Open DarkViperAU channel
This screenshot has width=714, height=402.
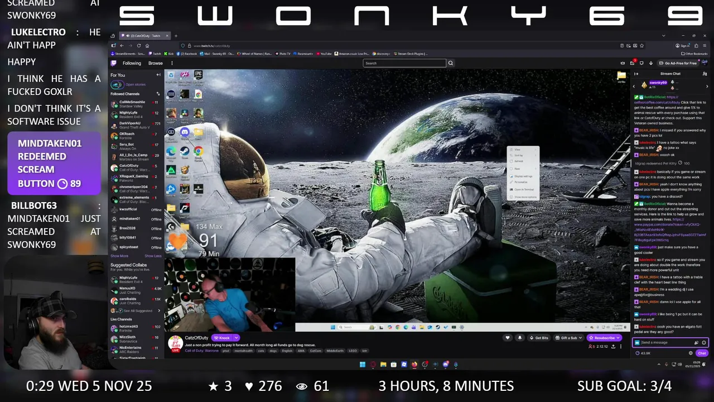(136, 125)
